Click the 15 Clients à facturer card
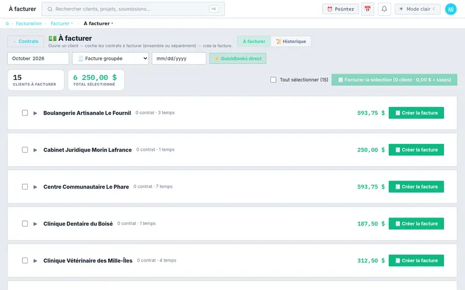Viewport: 465px width, 290px height. click(x=35, y=80)
